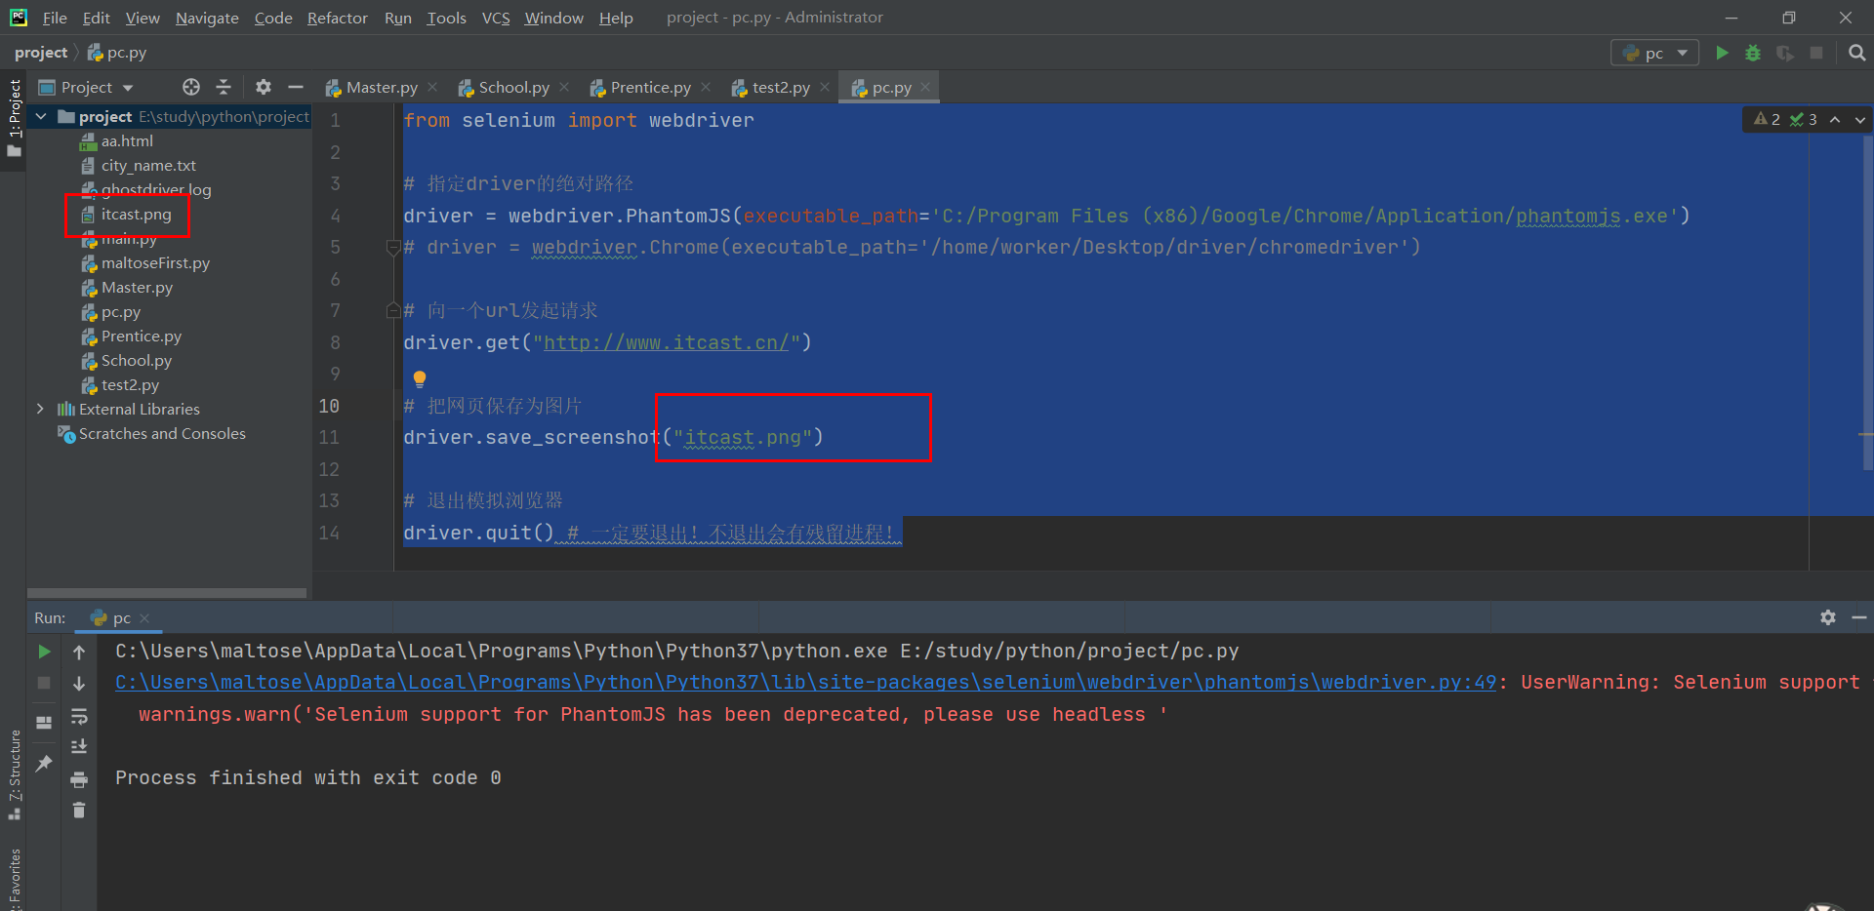Open Search Everywhere magnifier icon

pos(1856,53)
